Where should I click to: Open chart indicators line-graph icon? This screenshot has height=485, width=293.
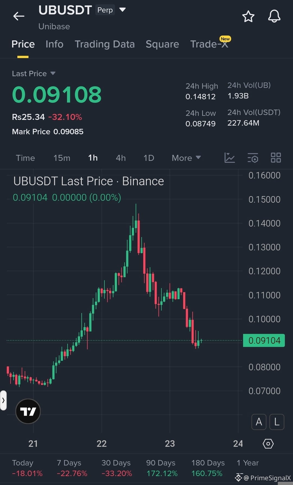[230, 158]
